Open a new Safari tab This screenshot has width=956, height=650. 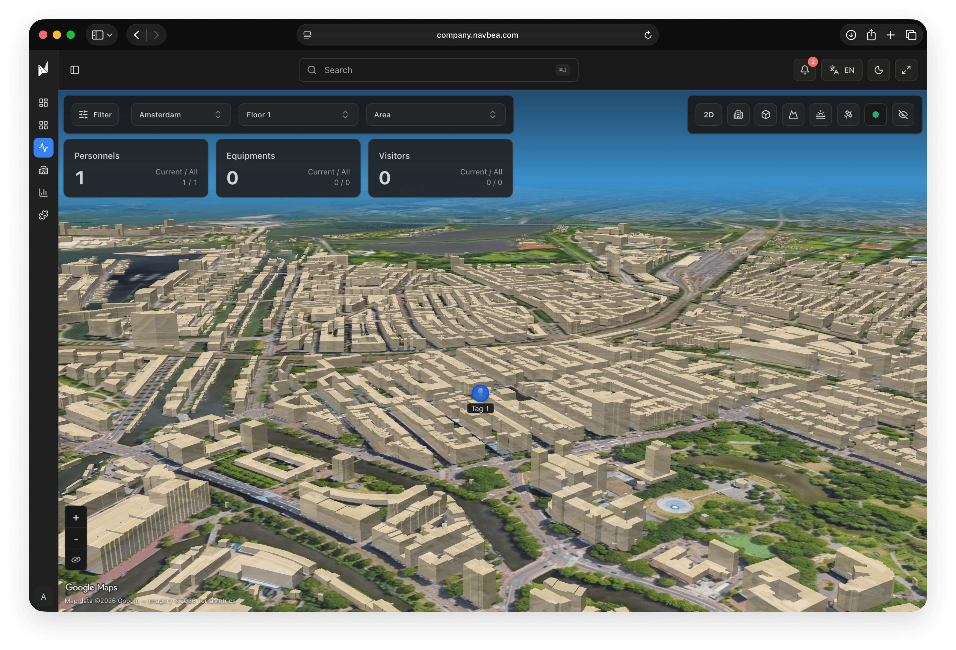click(x=891, y=35)
